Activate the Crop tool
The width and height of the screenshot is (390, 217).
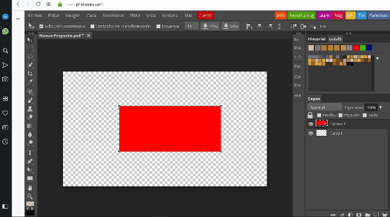pos(30,73)
